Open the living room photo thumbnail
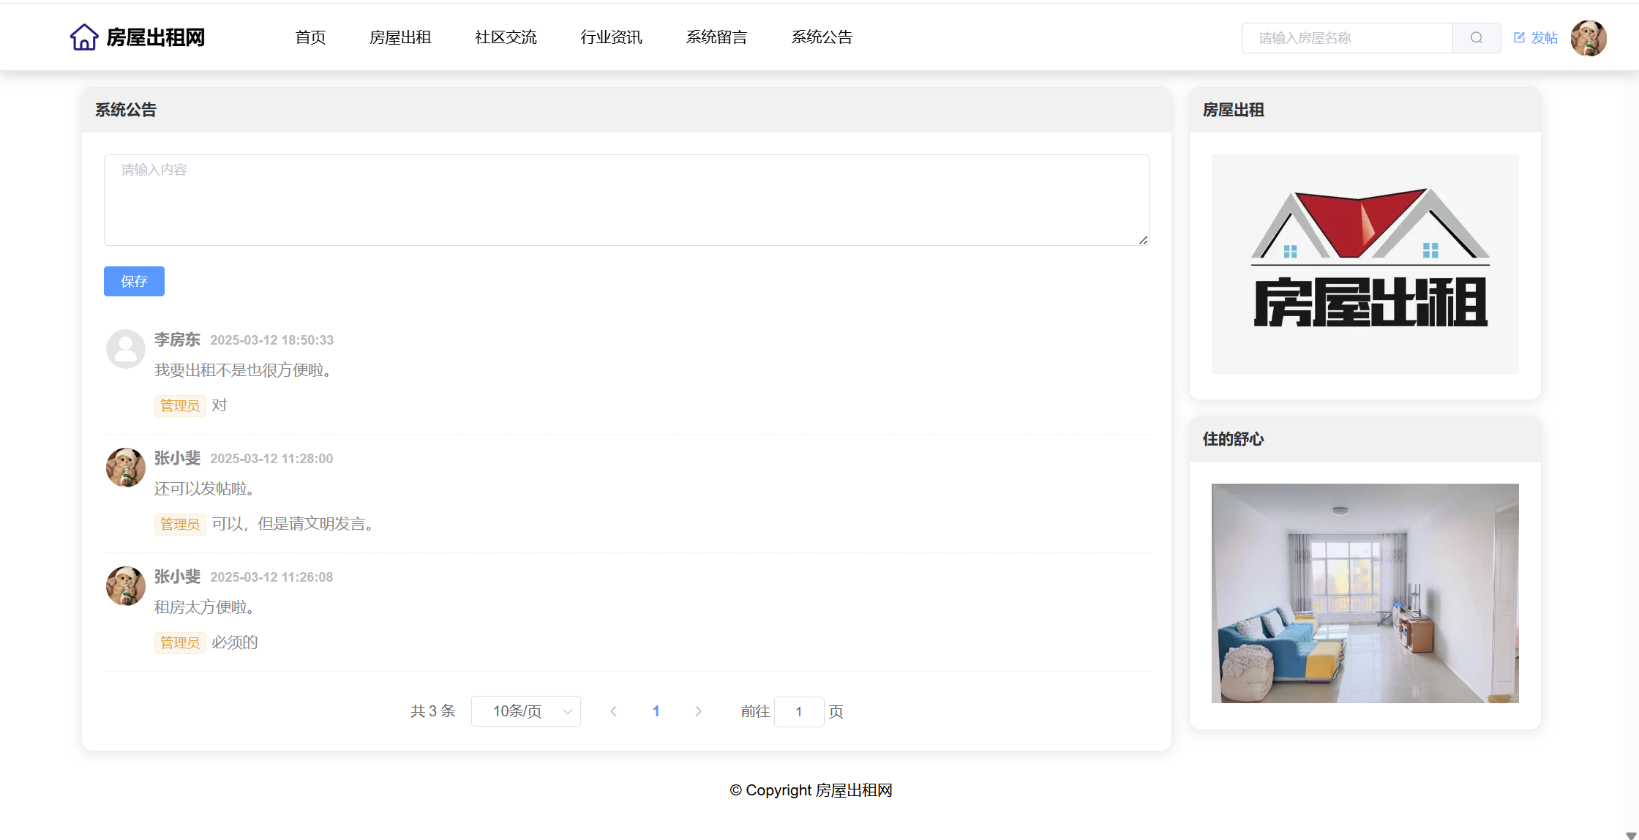 click(1365, 593)
